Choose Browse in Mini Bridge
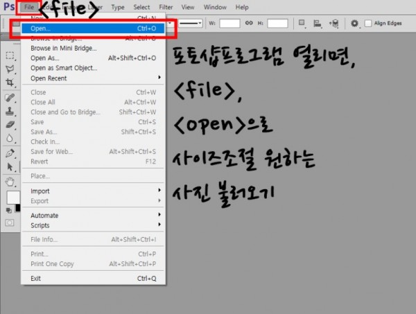416x314 pixels. [93, 48]
